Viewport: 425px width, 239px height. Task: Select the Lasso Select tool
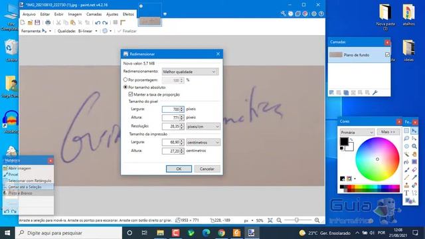(x=406, y=139)
